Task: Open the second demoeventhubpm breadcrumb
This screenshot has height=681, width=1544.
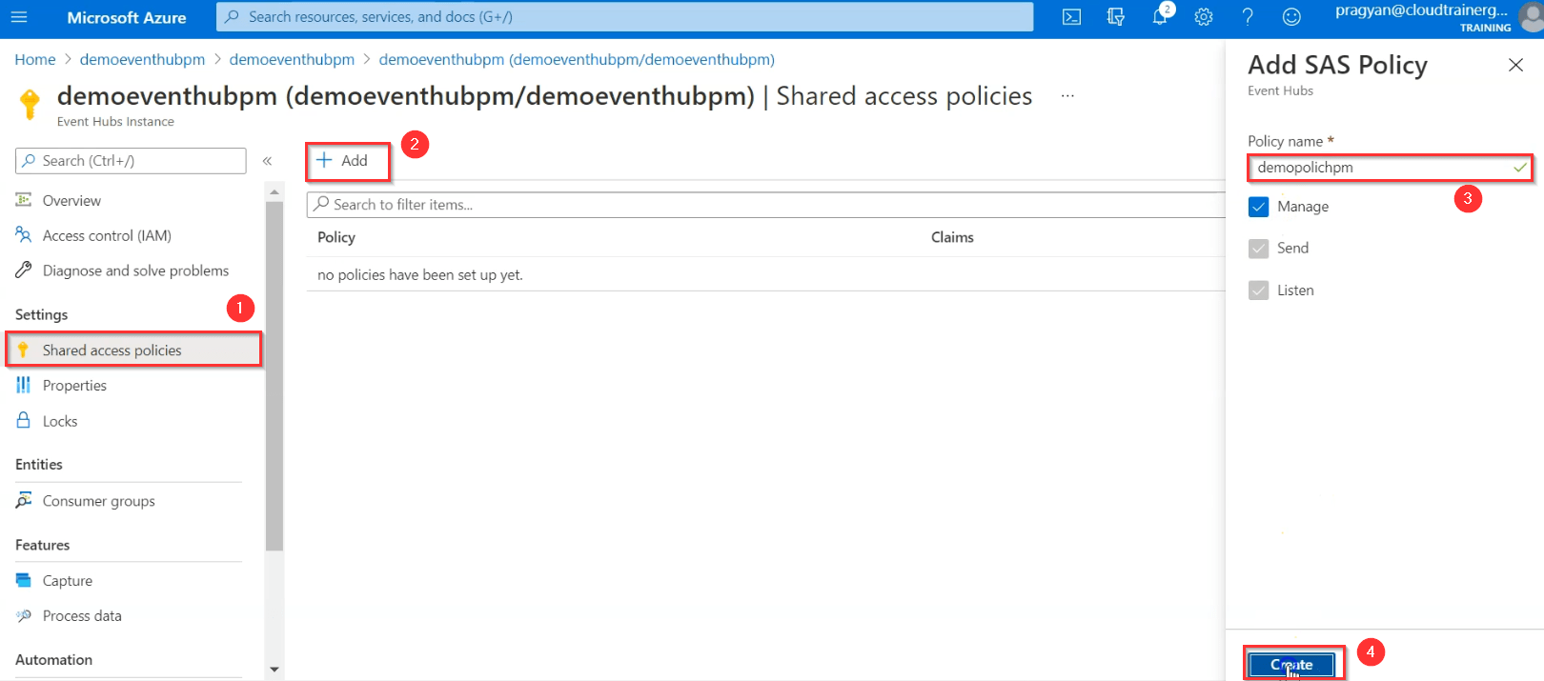Action: pos(292,59)
